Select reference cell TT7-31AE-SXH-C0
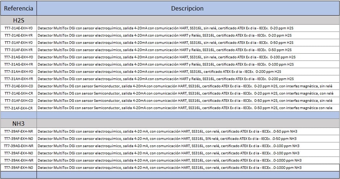340x179 pixels. pos(18,86)
